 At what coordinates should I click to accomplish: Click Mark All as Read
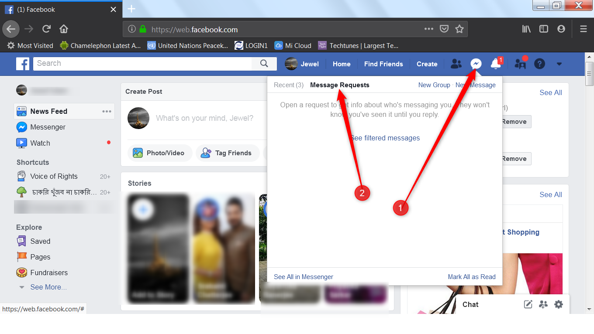point(472,277)
